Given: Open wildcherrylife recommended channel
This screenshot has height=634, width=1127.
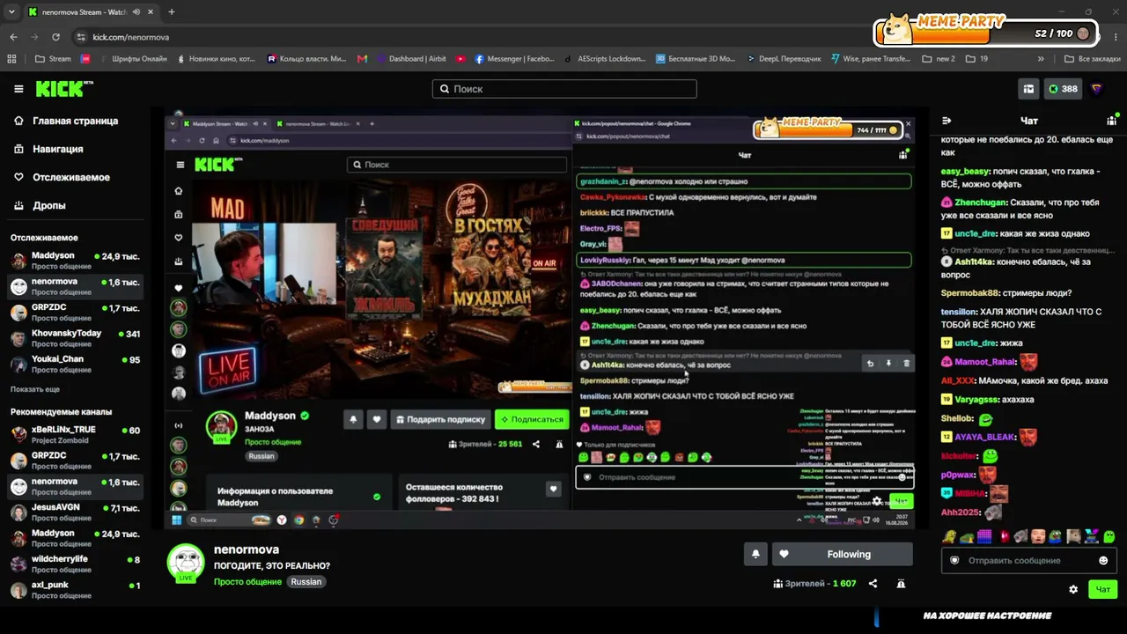Looking at the screenshot, I should click(75, 564).
